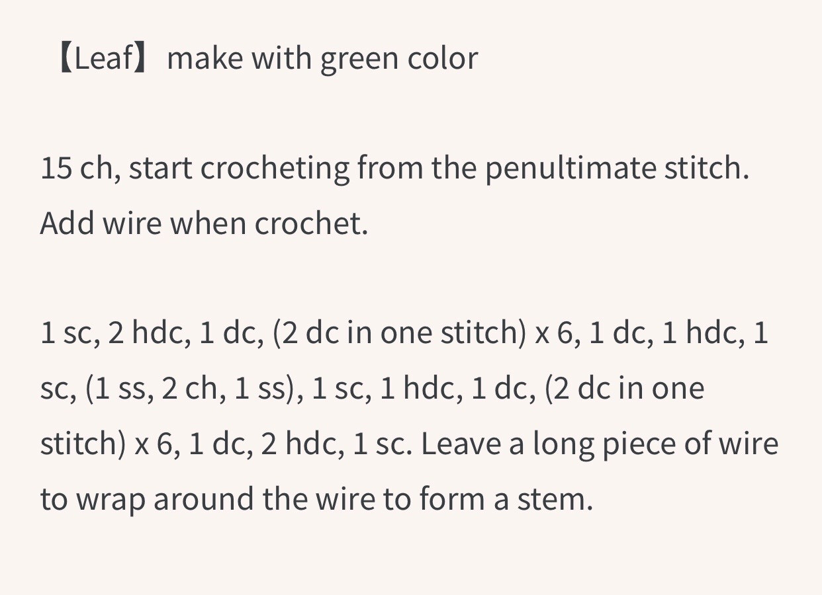The height and width of the screenshot is (595, 822).
Task: Click the second '(2 dc in one' phrase
Action: [623, 389]
